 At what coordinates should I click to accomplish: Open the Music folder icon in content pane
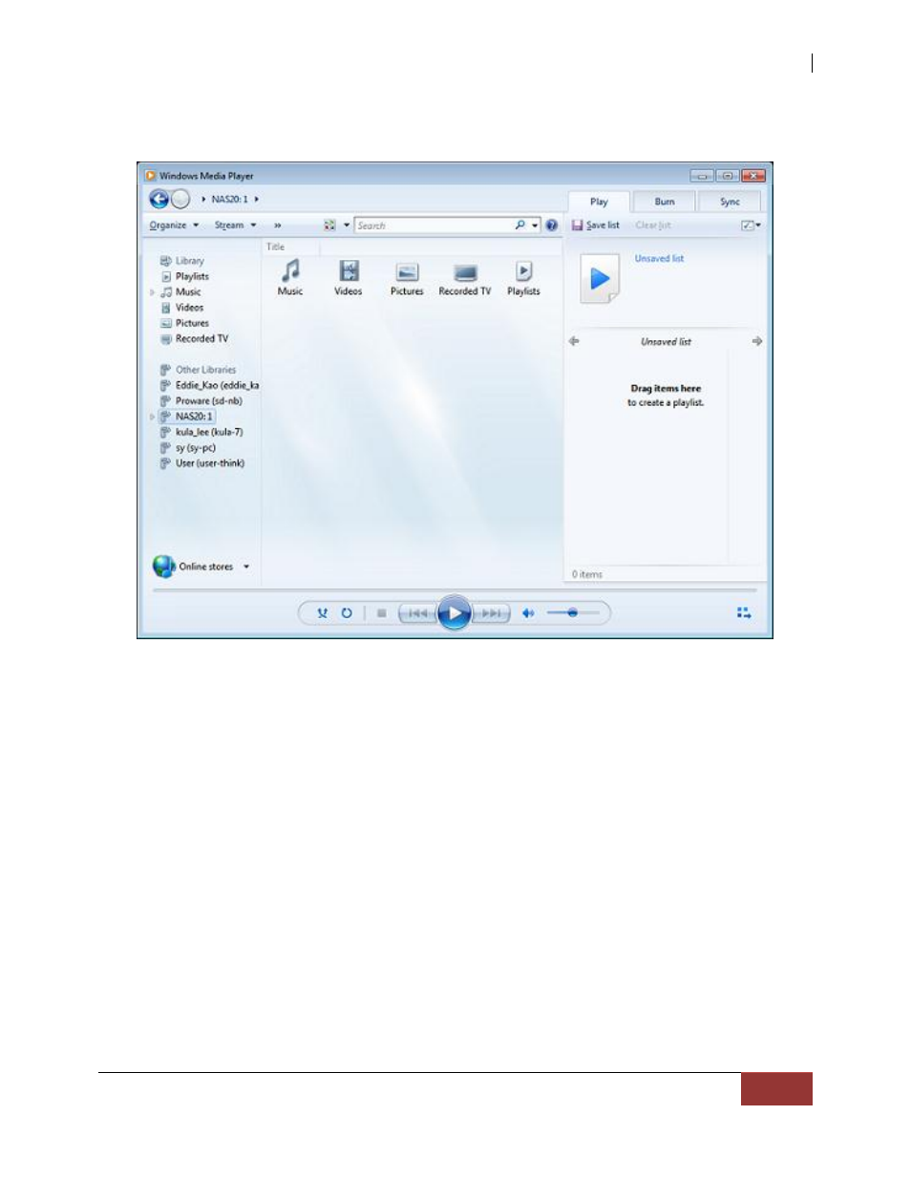pos(290,270)
